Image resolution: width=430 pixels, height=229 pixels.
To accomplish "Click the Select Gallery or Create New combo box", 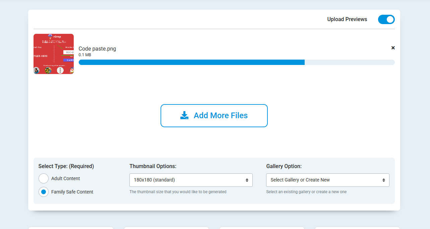I will tap(327, 180).
